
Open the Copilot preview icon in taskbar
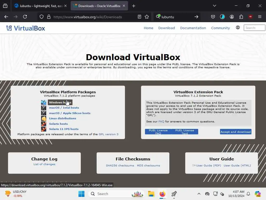click(x=258, y=194)
